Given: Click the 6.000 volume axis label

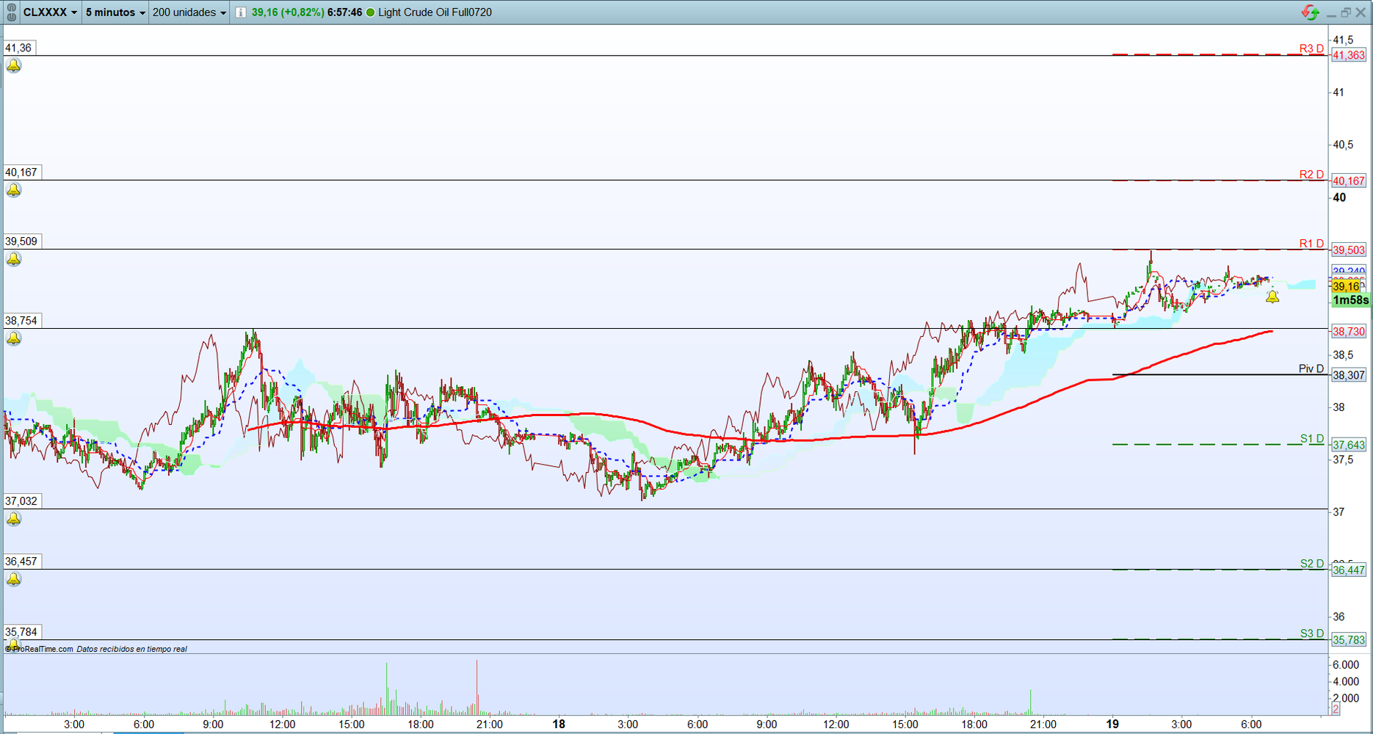Looking at the screenshot, I should pyautogui.click(x=1346, y=664).
